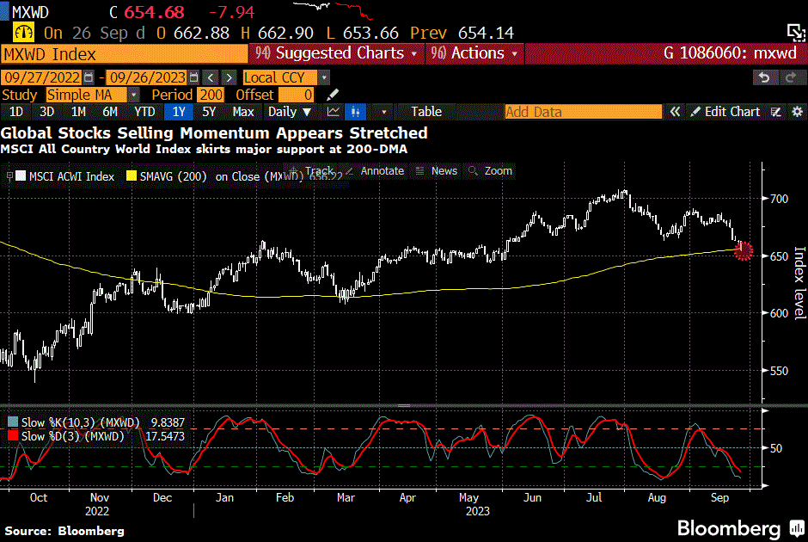The height and width of the screenshot is (542, 808).
Task: Advance to the next date range
Action: tap(230, 77)
